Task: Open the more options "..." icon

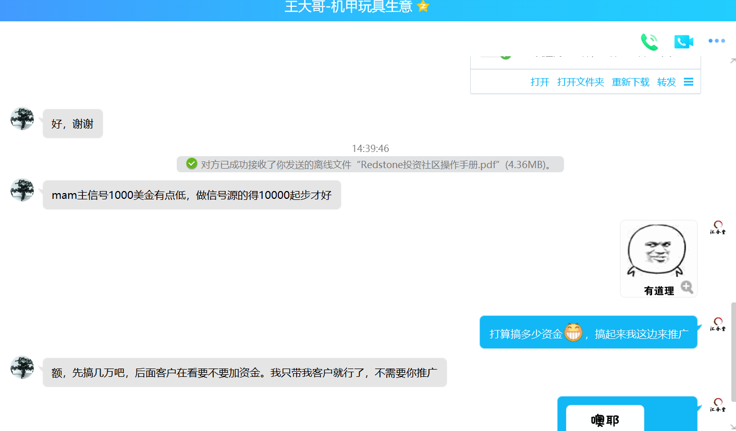Action: click(x=716, y=41)
